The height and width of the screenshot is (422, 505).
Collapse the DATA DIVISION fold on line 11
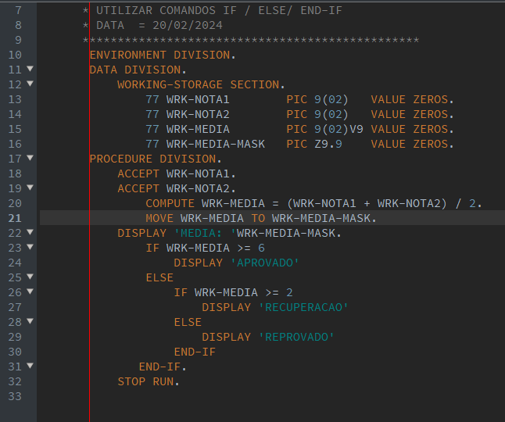coord(30,69)
